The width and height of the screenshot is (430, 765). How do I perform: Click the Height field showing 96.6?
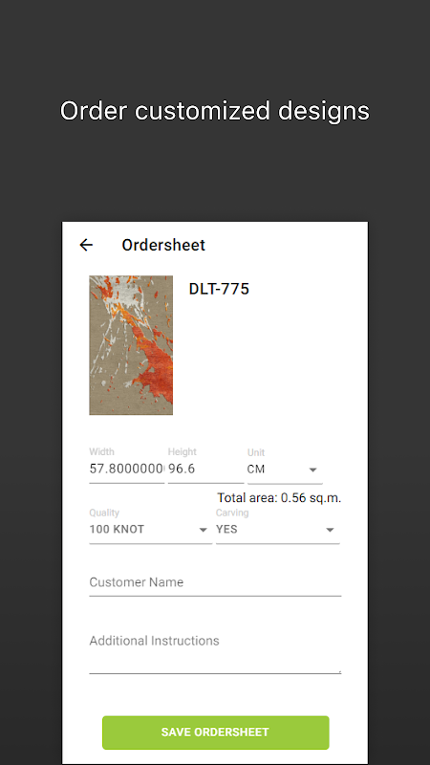click(x=205, y=469)
